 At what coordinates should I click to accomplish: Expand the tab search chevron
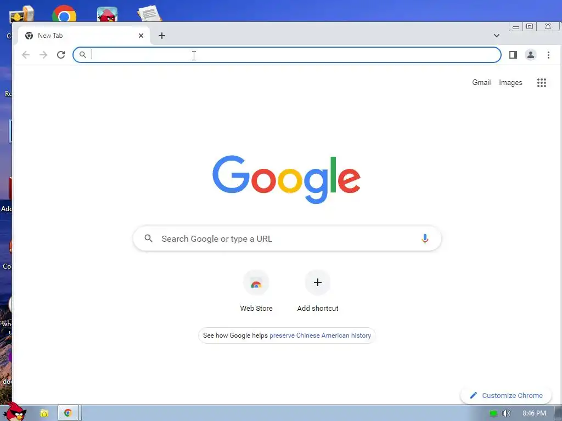(496, 36)
